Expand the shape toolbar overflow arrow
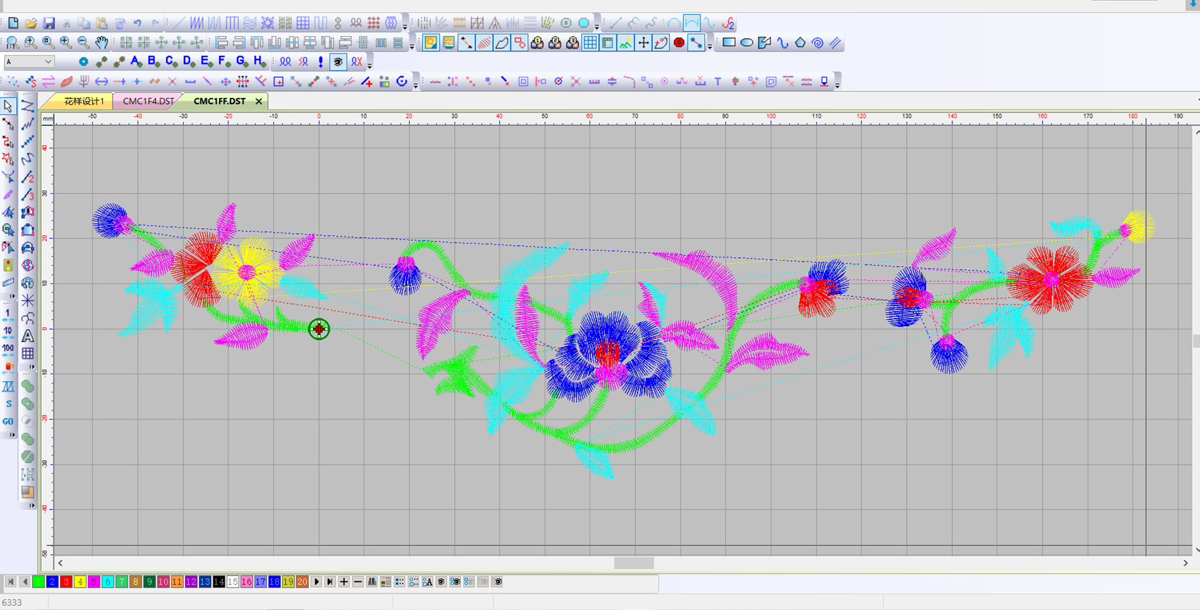The image size is (1200, 610). (x=710, y=46)
